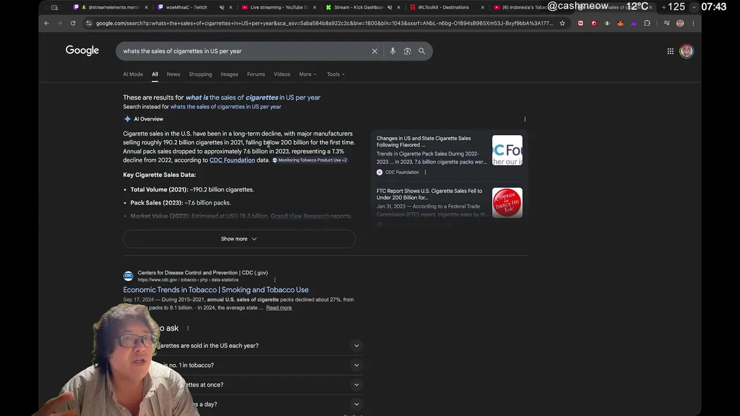740x416 pixels.
Task: Switch to AI Mode tab
Action: [x=133, y=74]
